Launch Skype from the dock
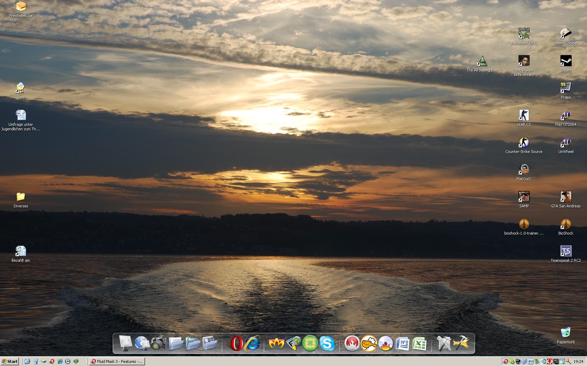 327,344
